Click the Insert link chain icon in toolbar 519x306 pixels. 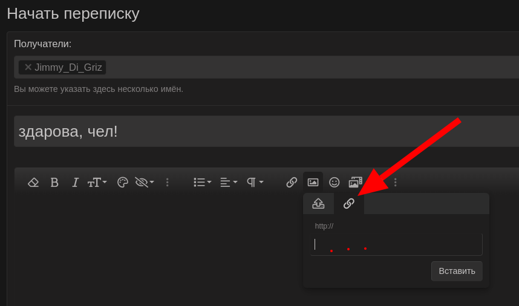pos(292,182)
